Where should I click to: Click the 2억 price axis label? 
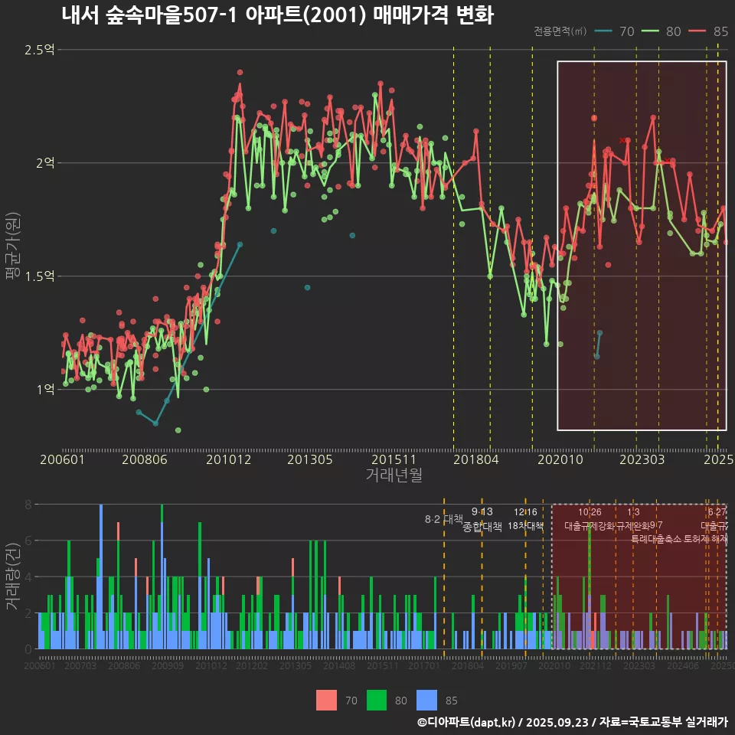(45, 163)
